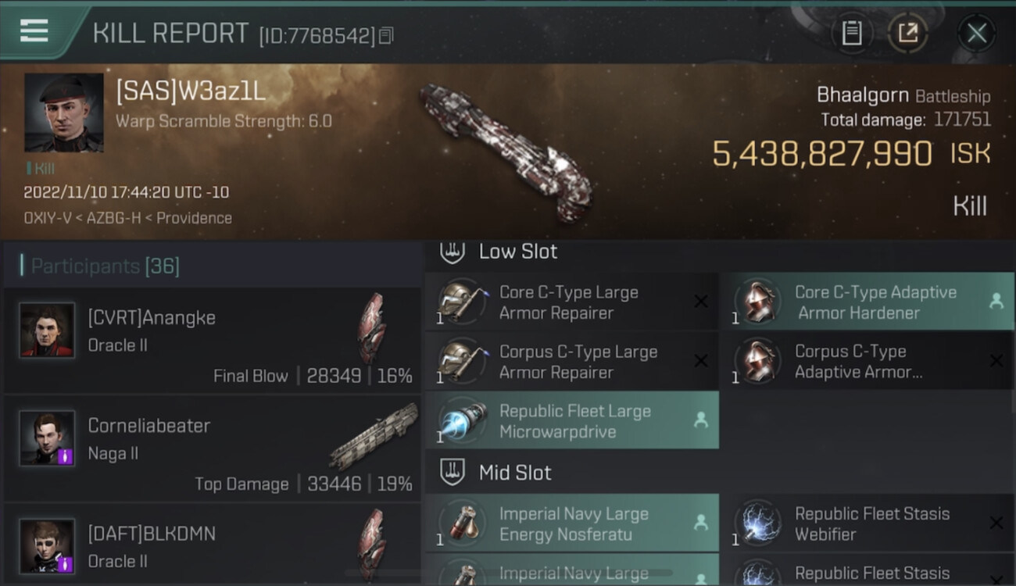Close the kill report window
Screen dimensions: 1016x586
(x=976, y=33)
